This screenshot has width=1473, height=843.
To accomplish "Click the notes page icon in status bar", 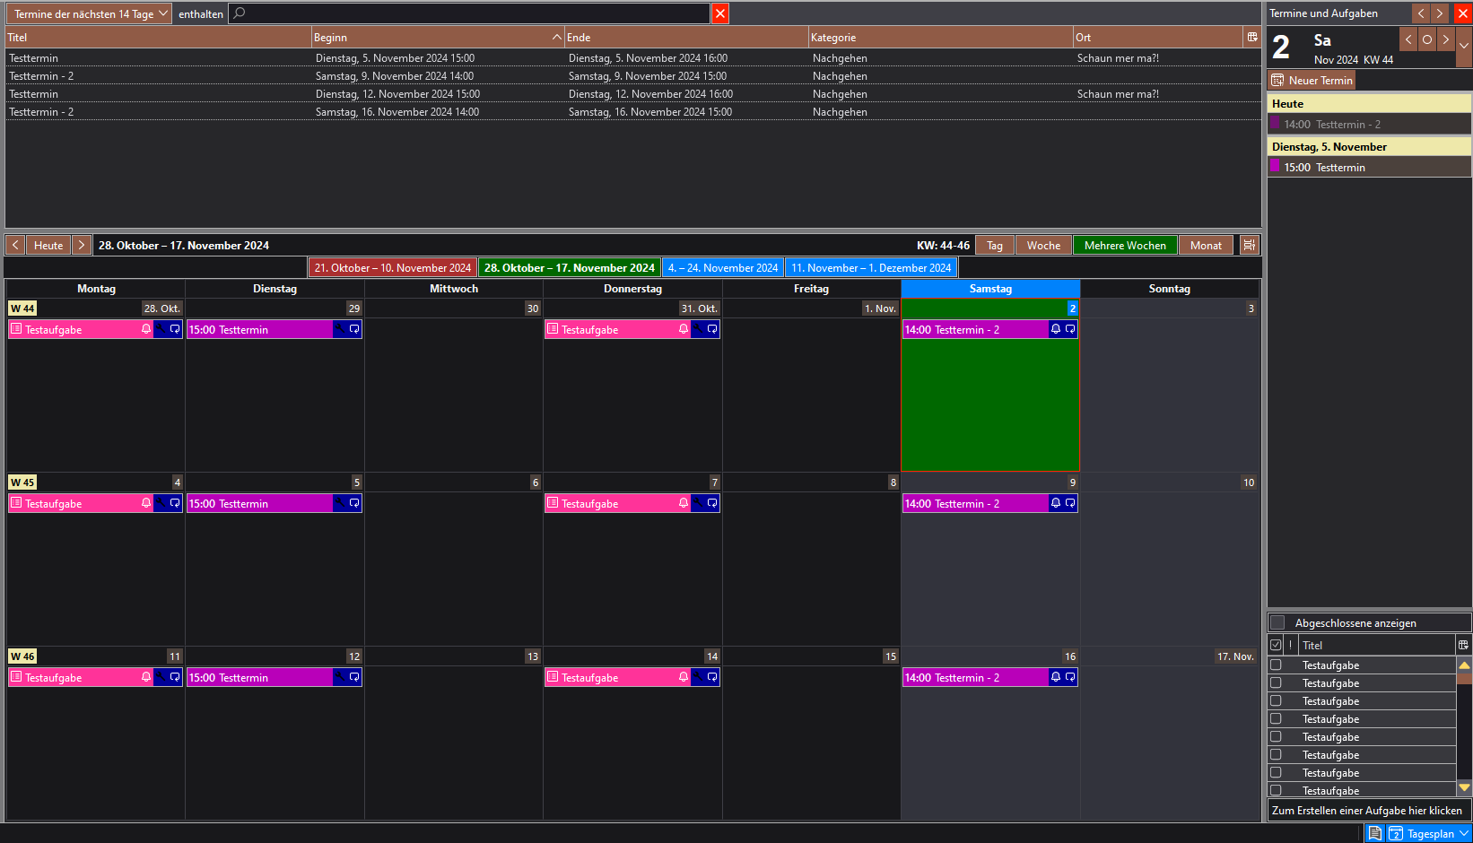I will 1374,833.
